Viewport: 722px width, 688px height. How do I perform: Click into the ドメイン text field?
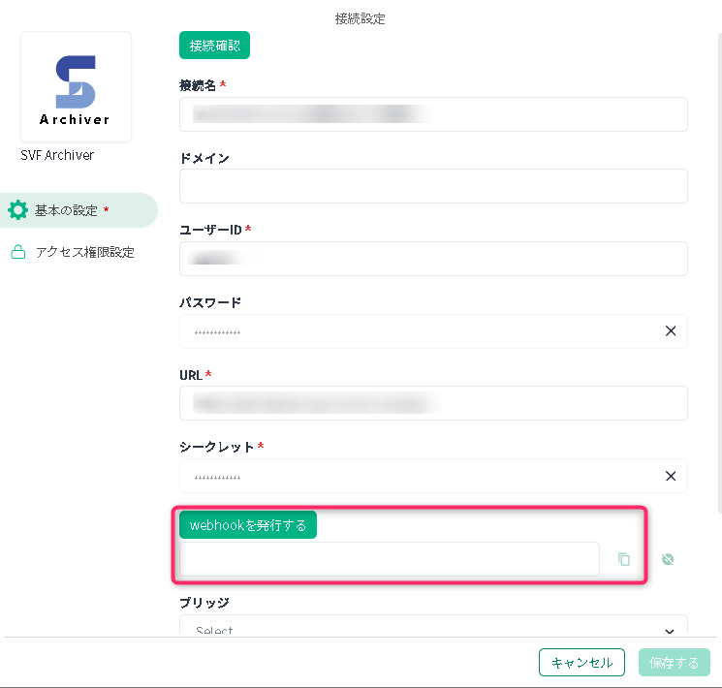(x=433, y=186)
